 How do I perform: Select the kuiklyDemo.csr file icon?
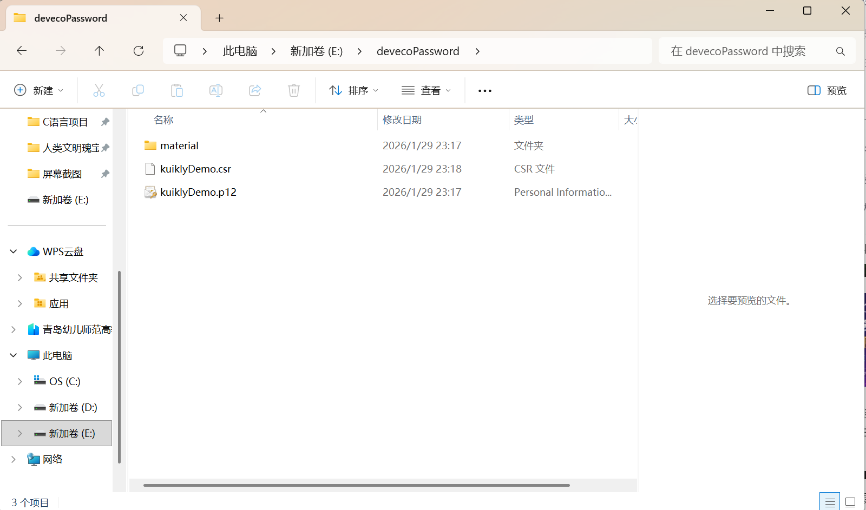[150, 169]
